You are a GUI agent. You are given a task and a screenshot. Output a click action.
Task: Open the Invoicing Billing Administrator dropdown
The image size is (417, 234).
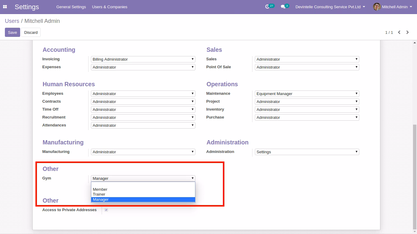click(x=143, y=59)
